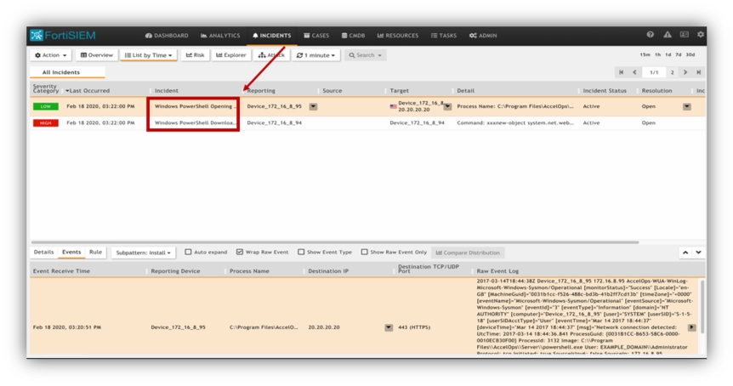Go to the first incidents page
The image size is (733, 386).
pyautogui.click(x=622, y=72)
